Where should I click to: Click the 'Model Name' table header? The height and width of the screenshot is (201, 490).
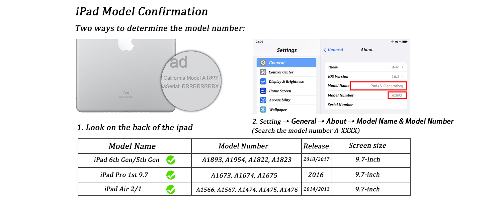point(132,146)
